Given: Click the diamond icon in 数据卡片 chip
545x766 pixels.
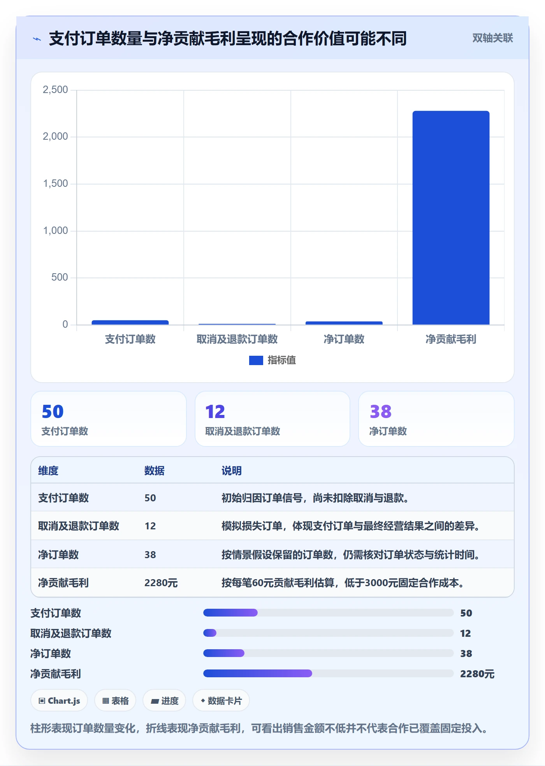Looking at the screenshot, I should (203, 701).
